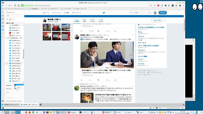Click the Firefox icon in the taskbar
The image size is (203, 114).
tap(30, 112)
